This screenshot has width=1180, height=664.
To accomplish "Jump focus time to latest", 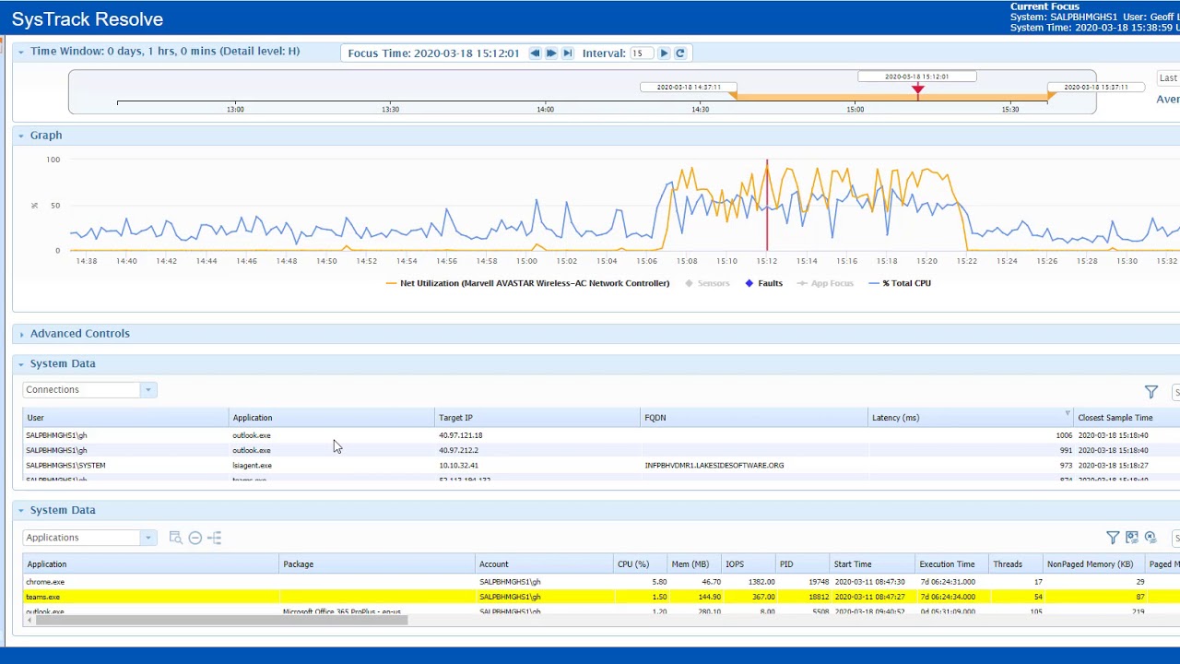I will [x=568, y=53].
